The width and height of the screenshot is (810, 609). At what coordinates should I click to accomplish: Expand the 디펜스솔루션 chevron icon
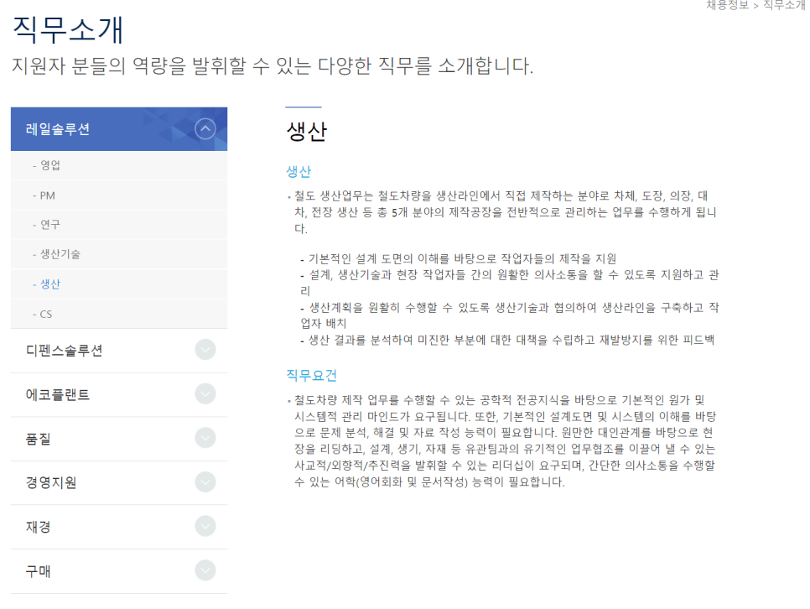coord(205,350)
